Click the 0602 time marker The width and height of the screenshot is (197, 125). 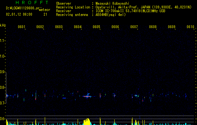(x=40, y=27)
